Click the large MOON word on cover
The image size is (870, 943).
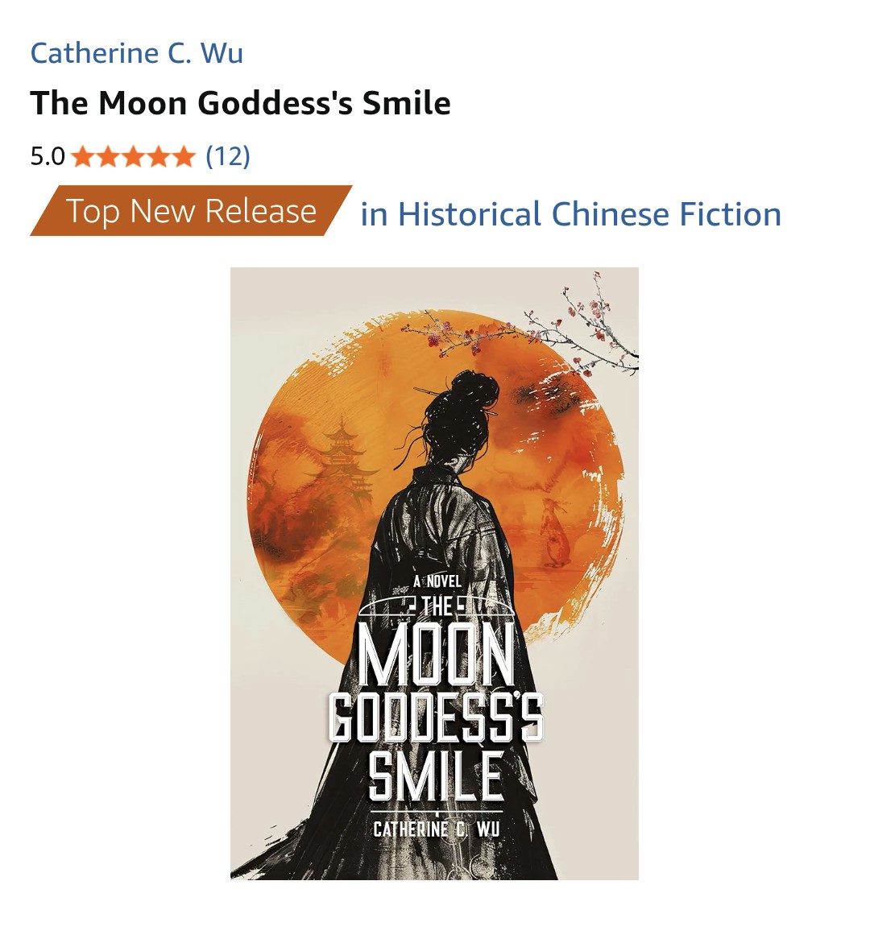coord(436,654)
